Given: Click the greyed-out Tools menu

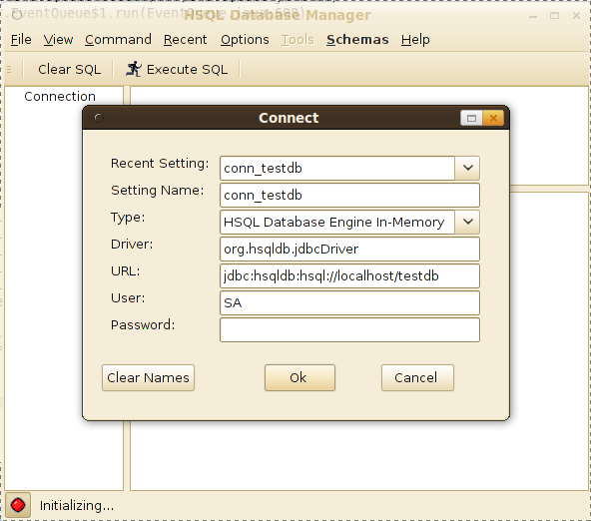Looking at the screenshot, I should coord(297,40).
